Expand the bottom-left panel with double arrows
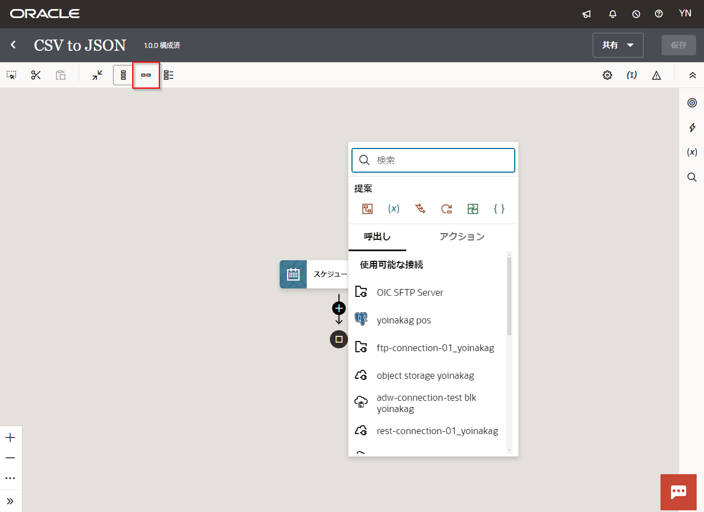Viewport: 704px width, 512px height. 10,501
